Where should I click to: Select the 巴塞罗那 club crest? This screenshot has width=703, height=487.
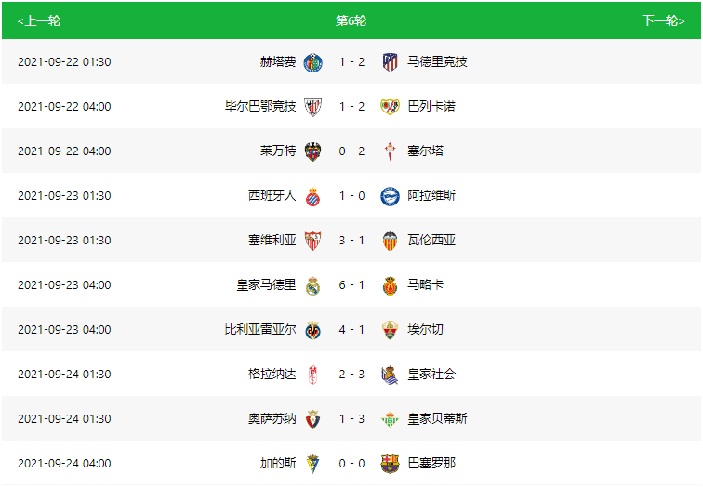390,464
